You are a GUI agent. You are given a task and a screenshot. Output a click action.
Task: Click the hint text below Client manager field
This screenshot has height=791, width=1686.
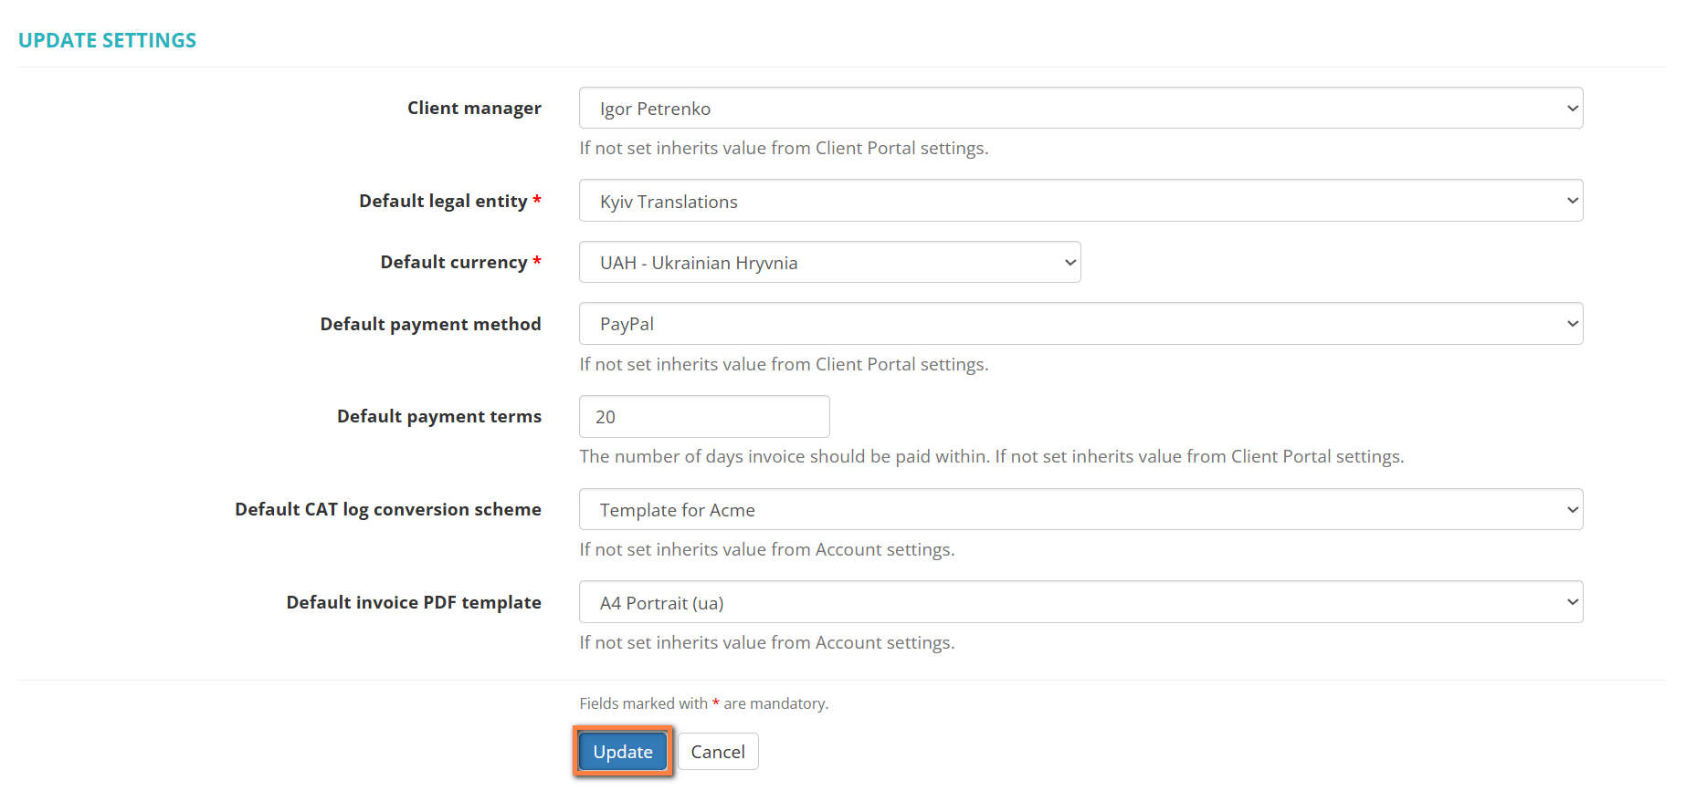pyautogui.click(x=784, y=149)
